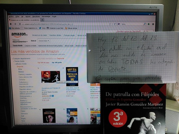Go back with Firefox back arrow
The width and height of the screenshot is (179, 134).
click(11, 24)
